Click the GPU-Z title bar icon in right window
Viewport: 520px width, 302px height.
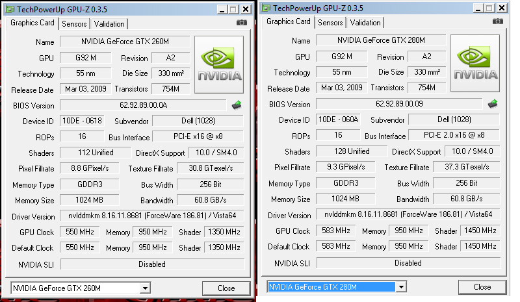coord(266,8)
